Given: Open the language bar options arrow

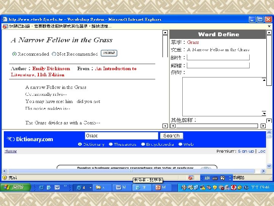Looking at the screenshot, I should point(230,178).
